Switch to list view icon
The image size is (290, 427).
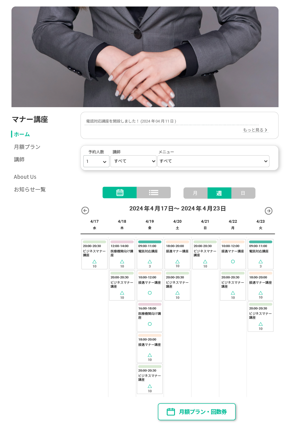(154, 193)
